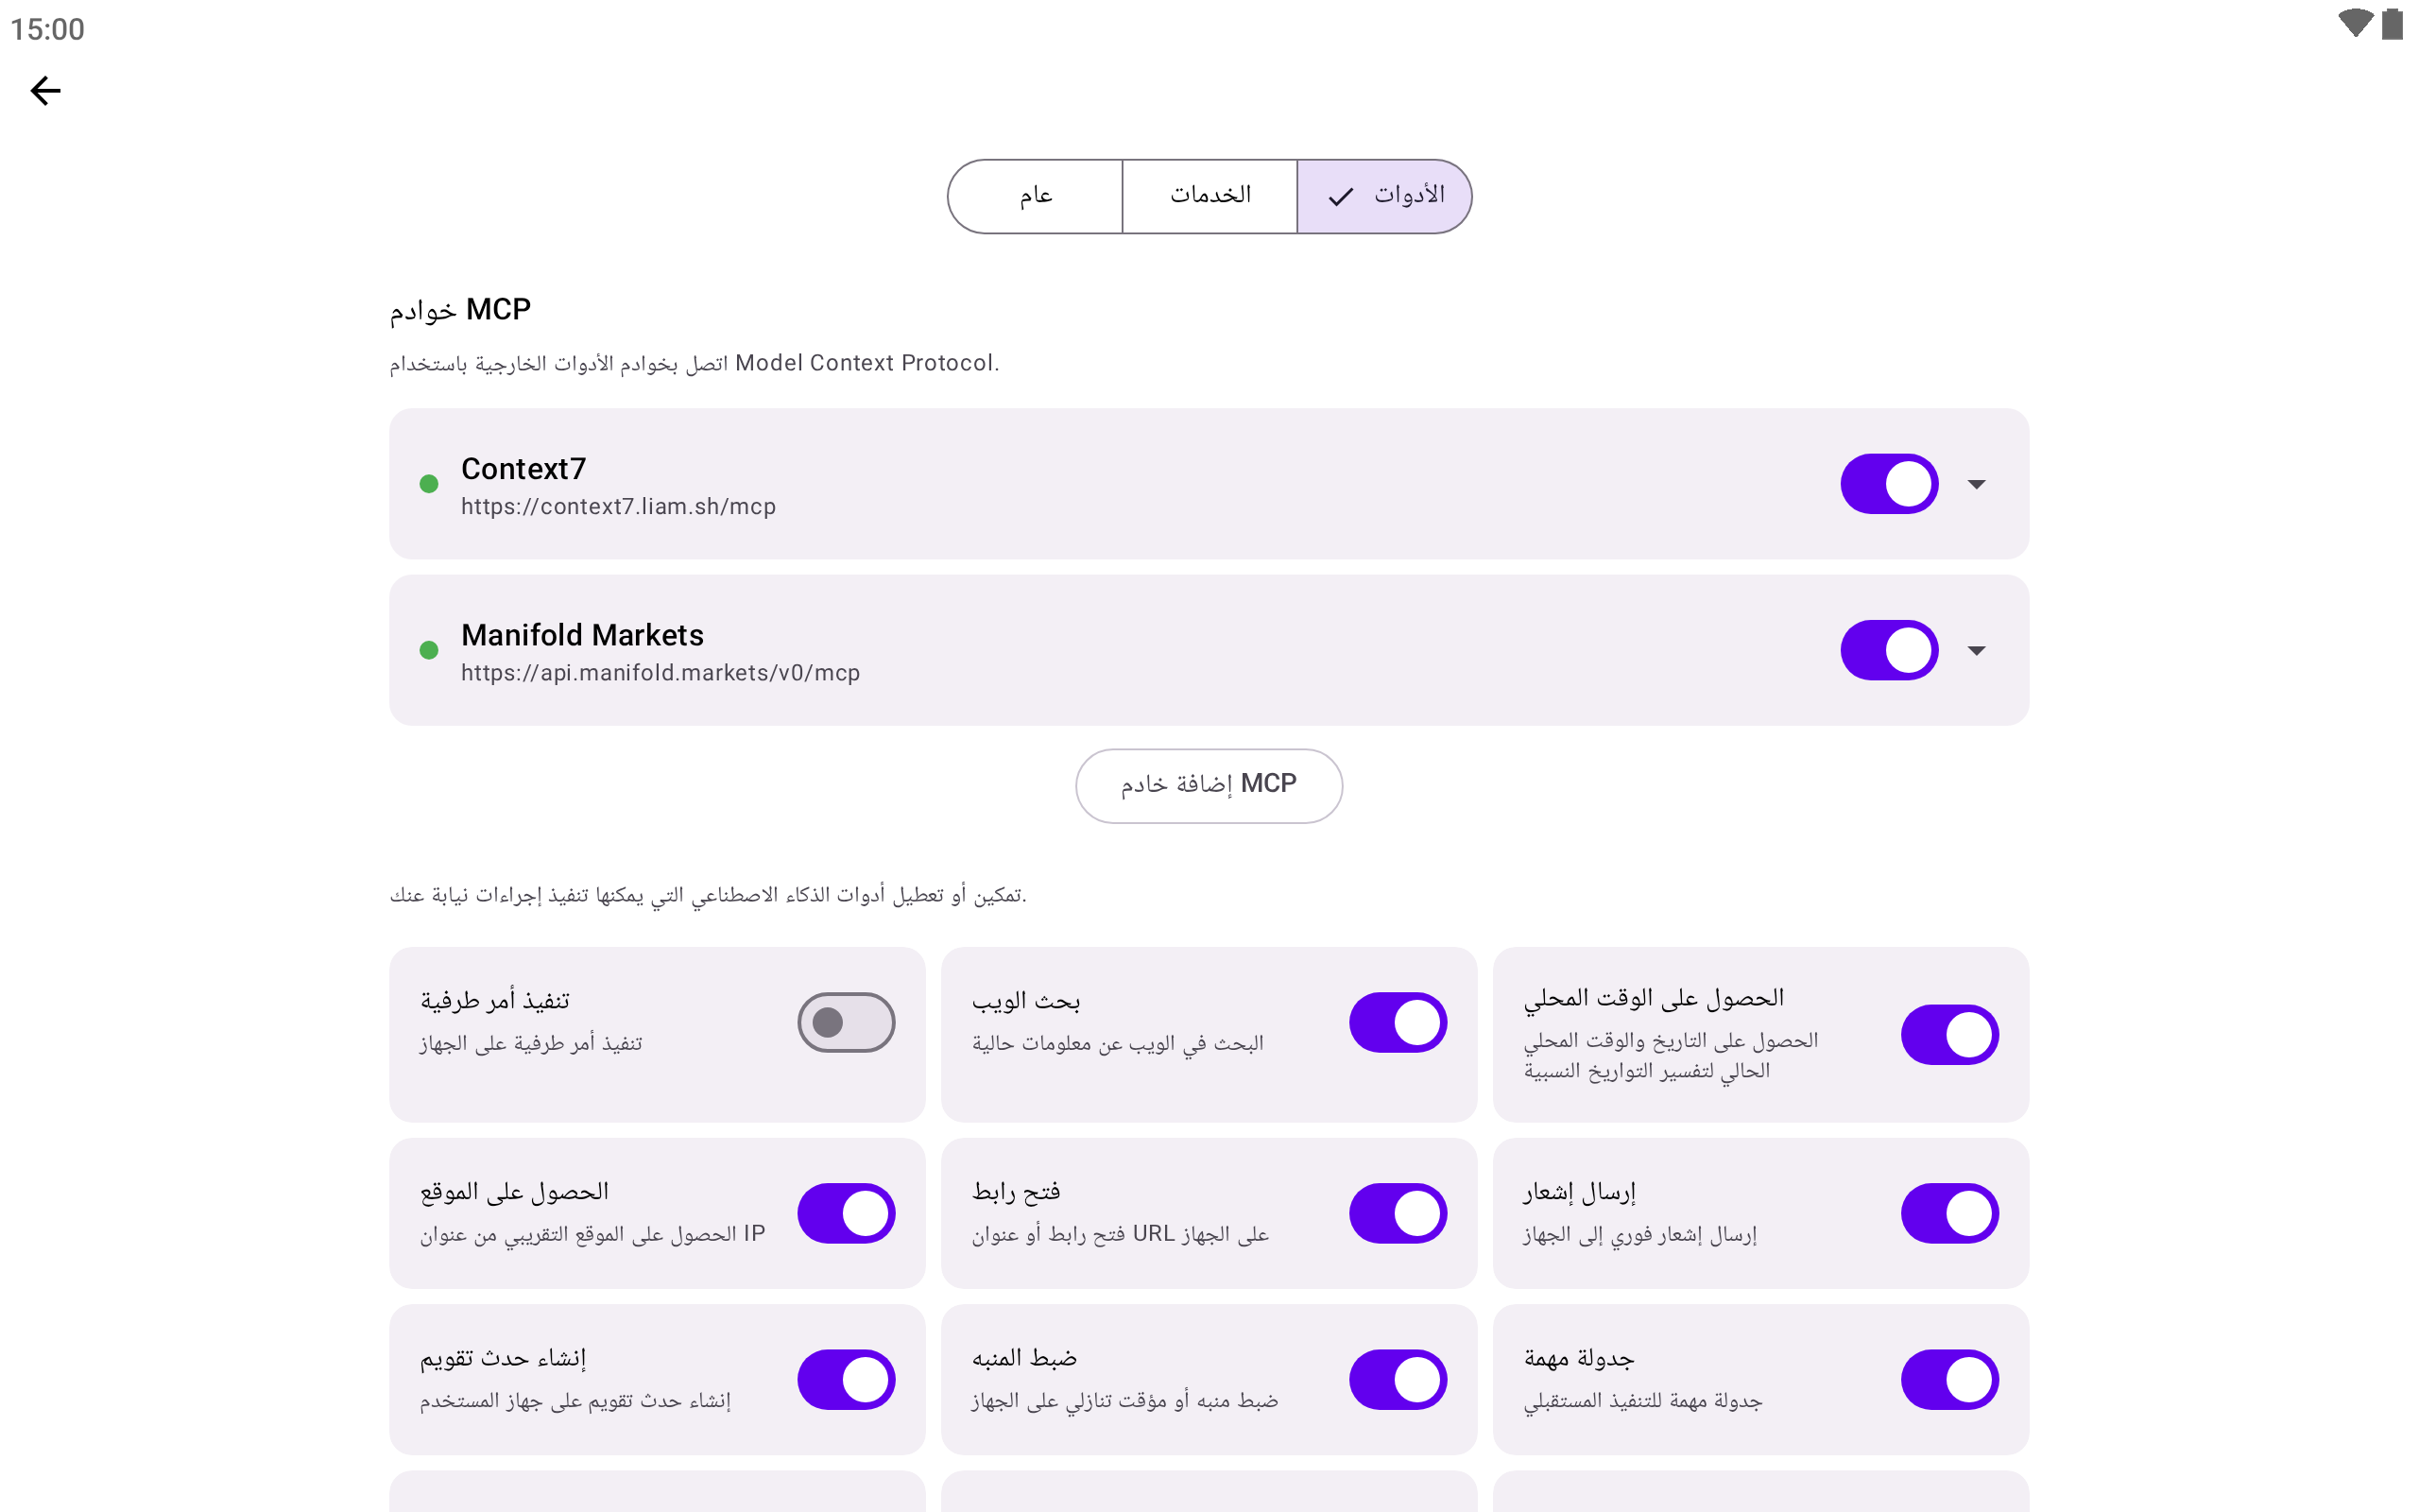The image size is (2419, 1512).
Task: Open the Context7 server URL text
Action: click(x=618, y=507)
